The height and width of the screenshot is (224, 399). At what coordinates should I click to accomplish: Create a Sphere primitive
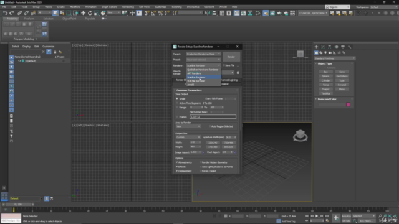(325, 76)
